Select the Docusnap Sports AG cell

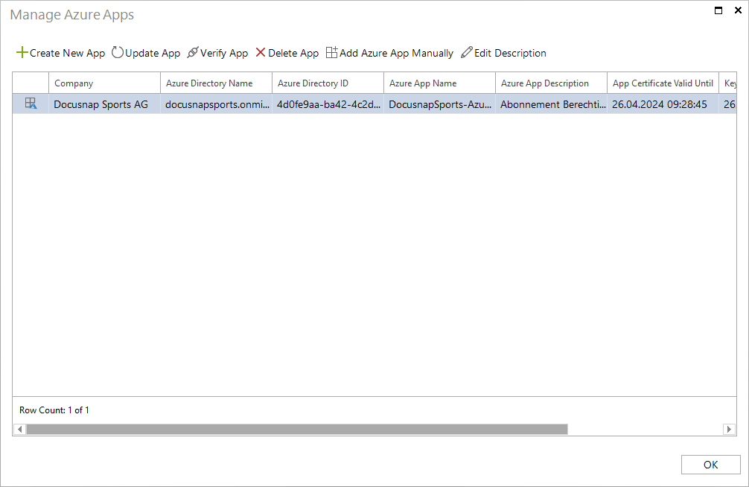tap(105, 104)
